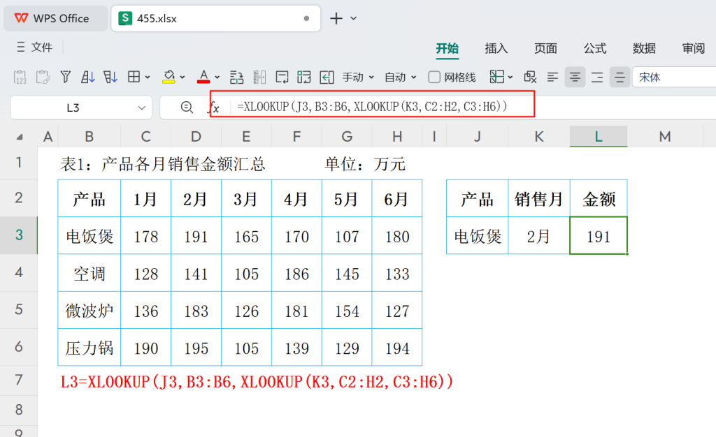Click the plus new tab button
The height and width of the screenshot is (437, 716).
[336, 18]
